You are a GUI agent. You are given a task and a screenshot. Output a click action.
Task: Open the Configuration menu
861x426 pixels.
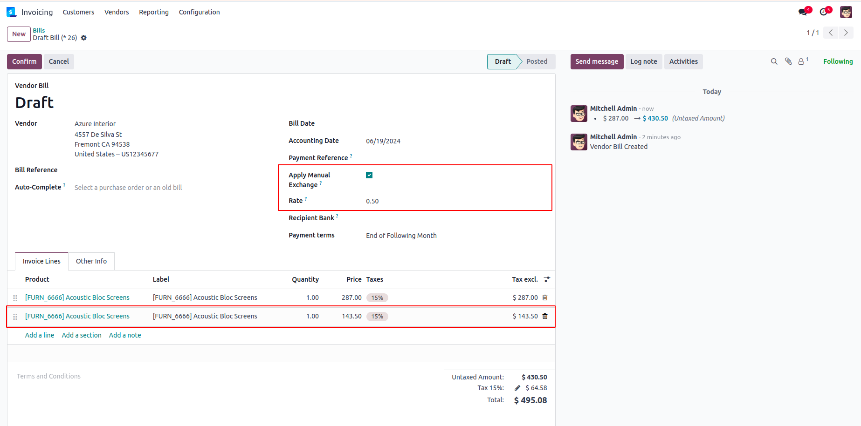pos(200,12)
